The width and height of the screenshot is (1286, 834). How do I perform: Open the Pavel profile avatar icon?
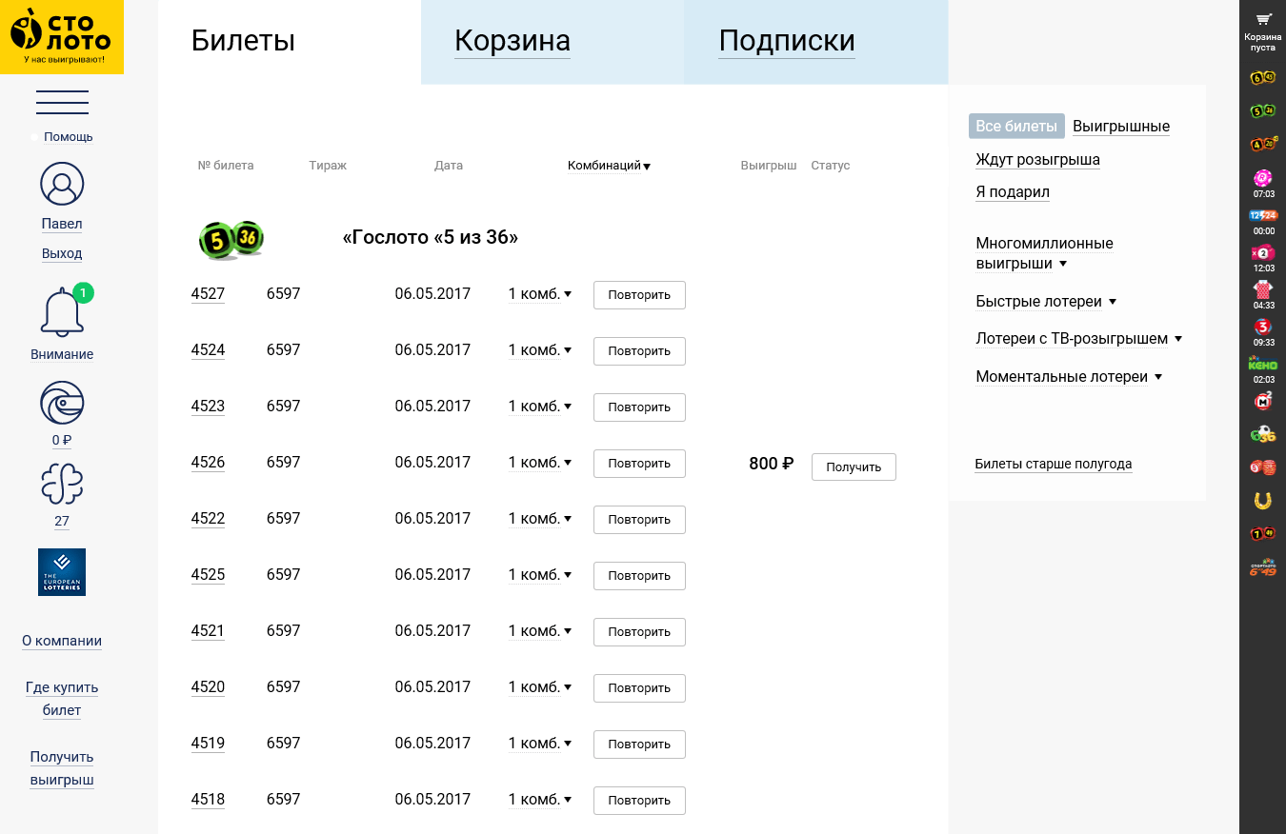tap(62, 184)
